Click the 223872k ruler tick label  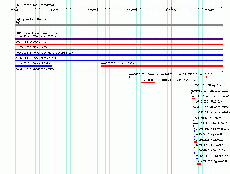tap(16, 10)
